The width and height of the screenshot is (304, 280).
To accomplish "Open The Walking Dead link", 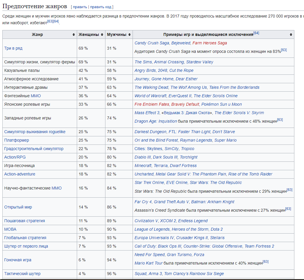I will pos(151,88).
